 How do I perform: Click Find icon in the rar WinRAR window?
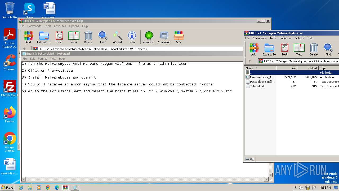point(328,50)
